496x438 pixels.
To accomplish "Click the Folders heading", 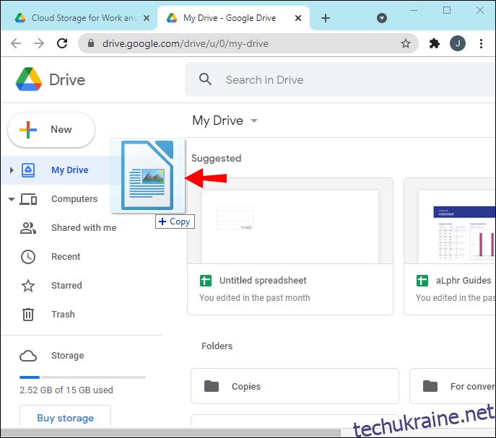I will tap(217, 346).
